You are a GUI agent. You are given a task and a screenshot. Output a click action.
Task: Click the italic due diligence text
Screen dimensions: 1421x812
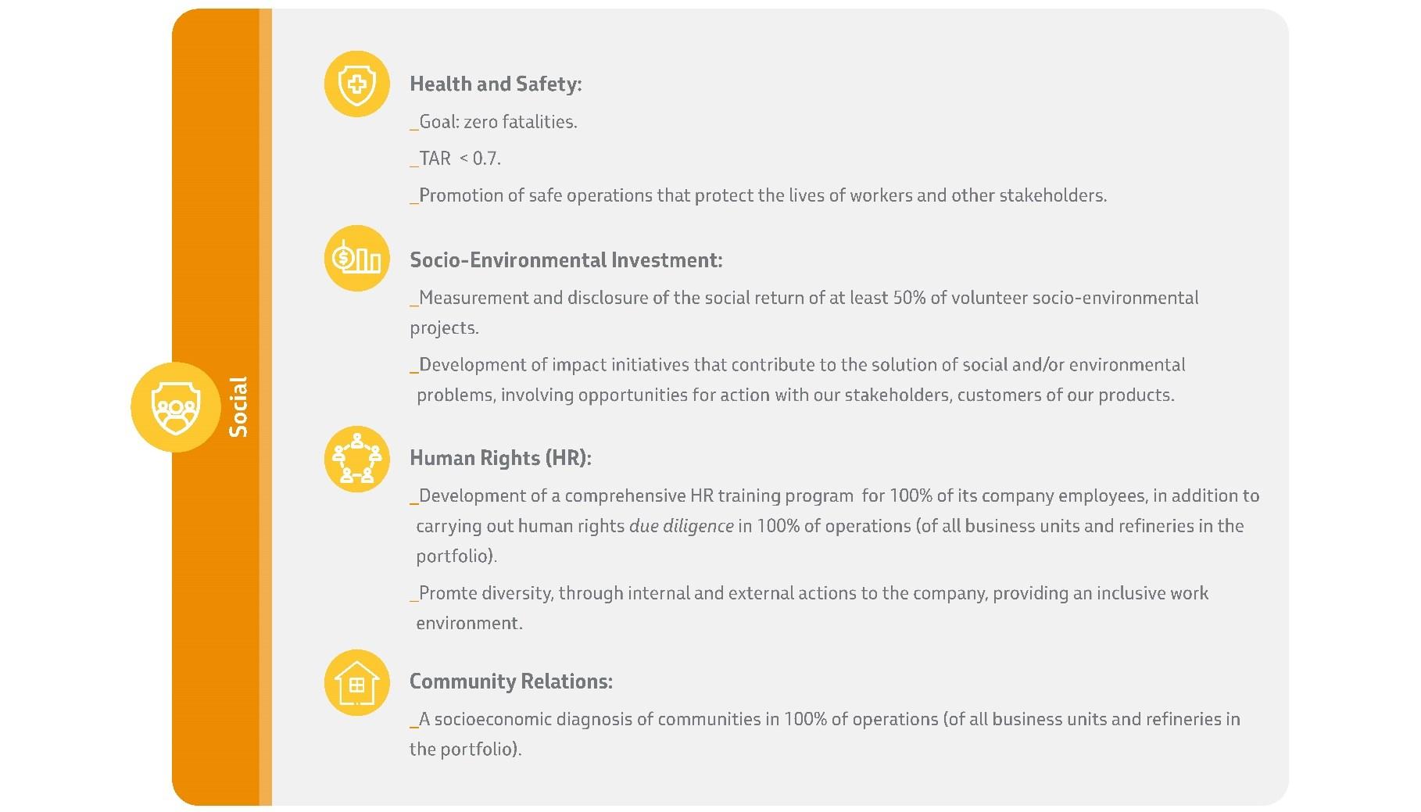coord(681,526)
